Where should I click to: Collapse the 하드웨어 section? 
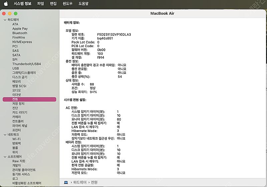[x=5, y=20]
